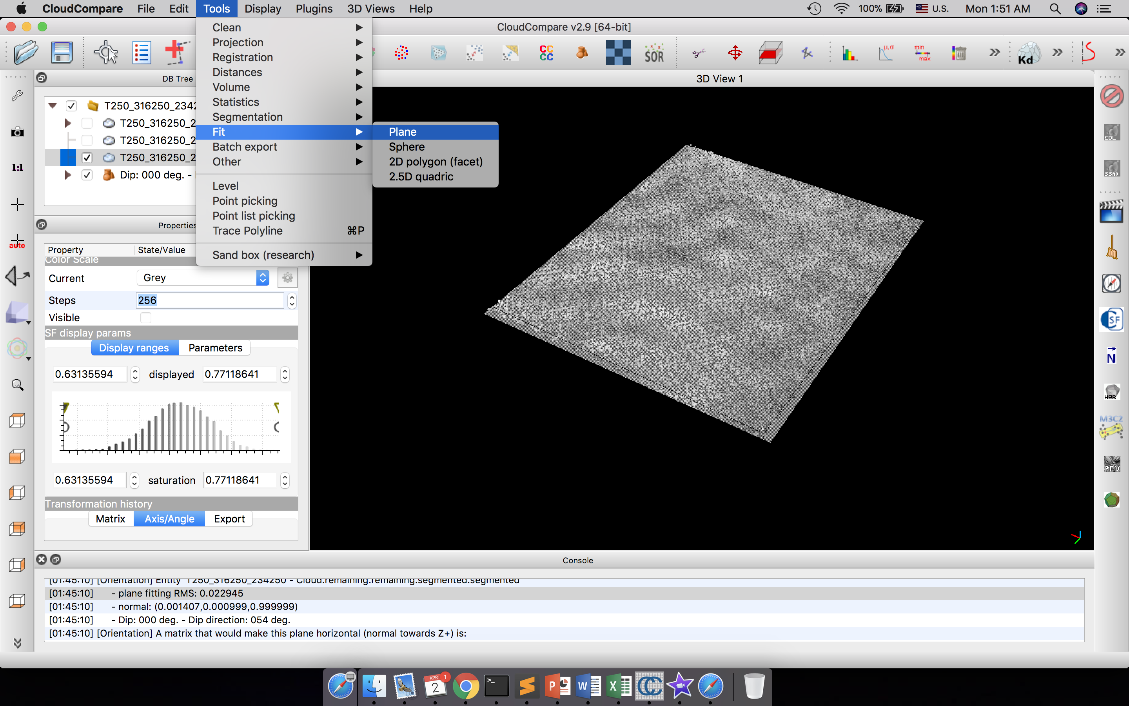Select Plane from the Fit submenu
1129x706 pixels.
(x=403, y=132)
